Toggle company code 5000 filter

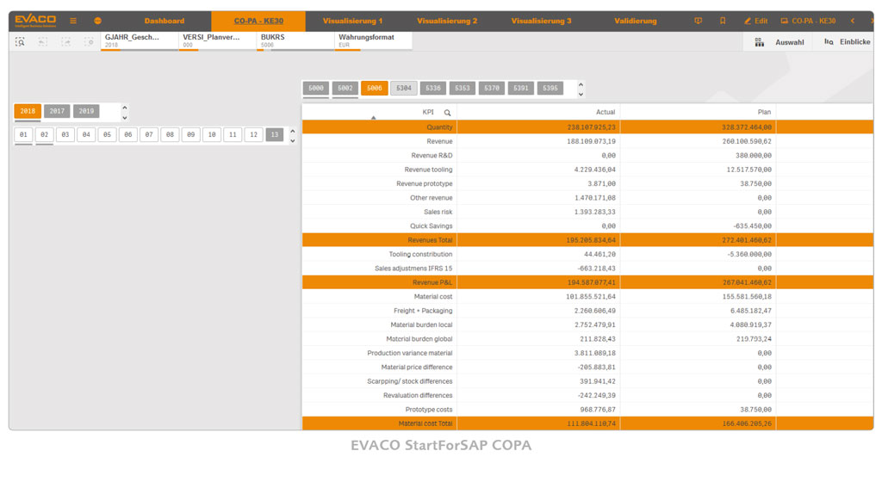click(316, 89)
